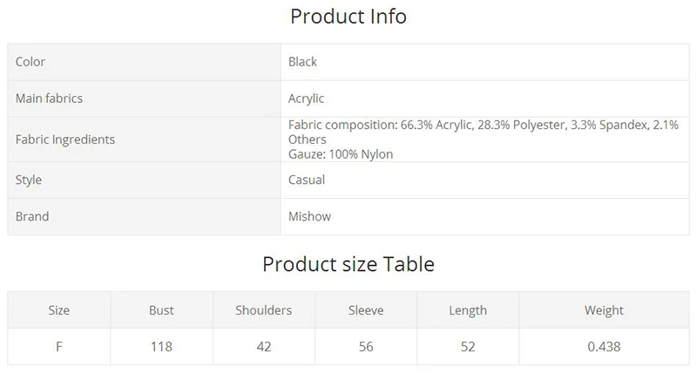
Task: Select the weight value 0.438
Action: [x=604, y=347]
